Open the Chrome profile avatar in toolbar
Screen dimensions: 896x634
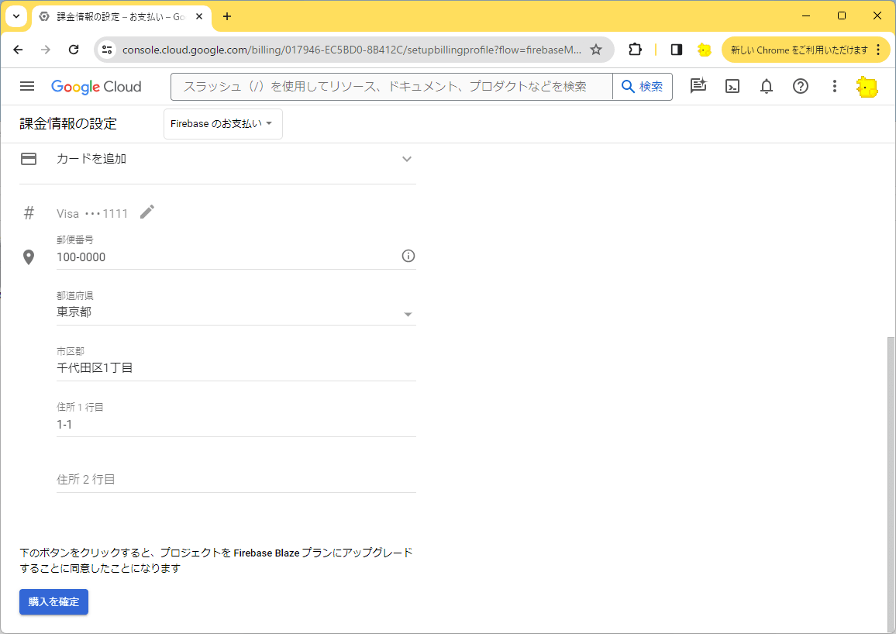[x=704, y=50]
